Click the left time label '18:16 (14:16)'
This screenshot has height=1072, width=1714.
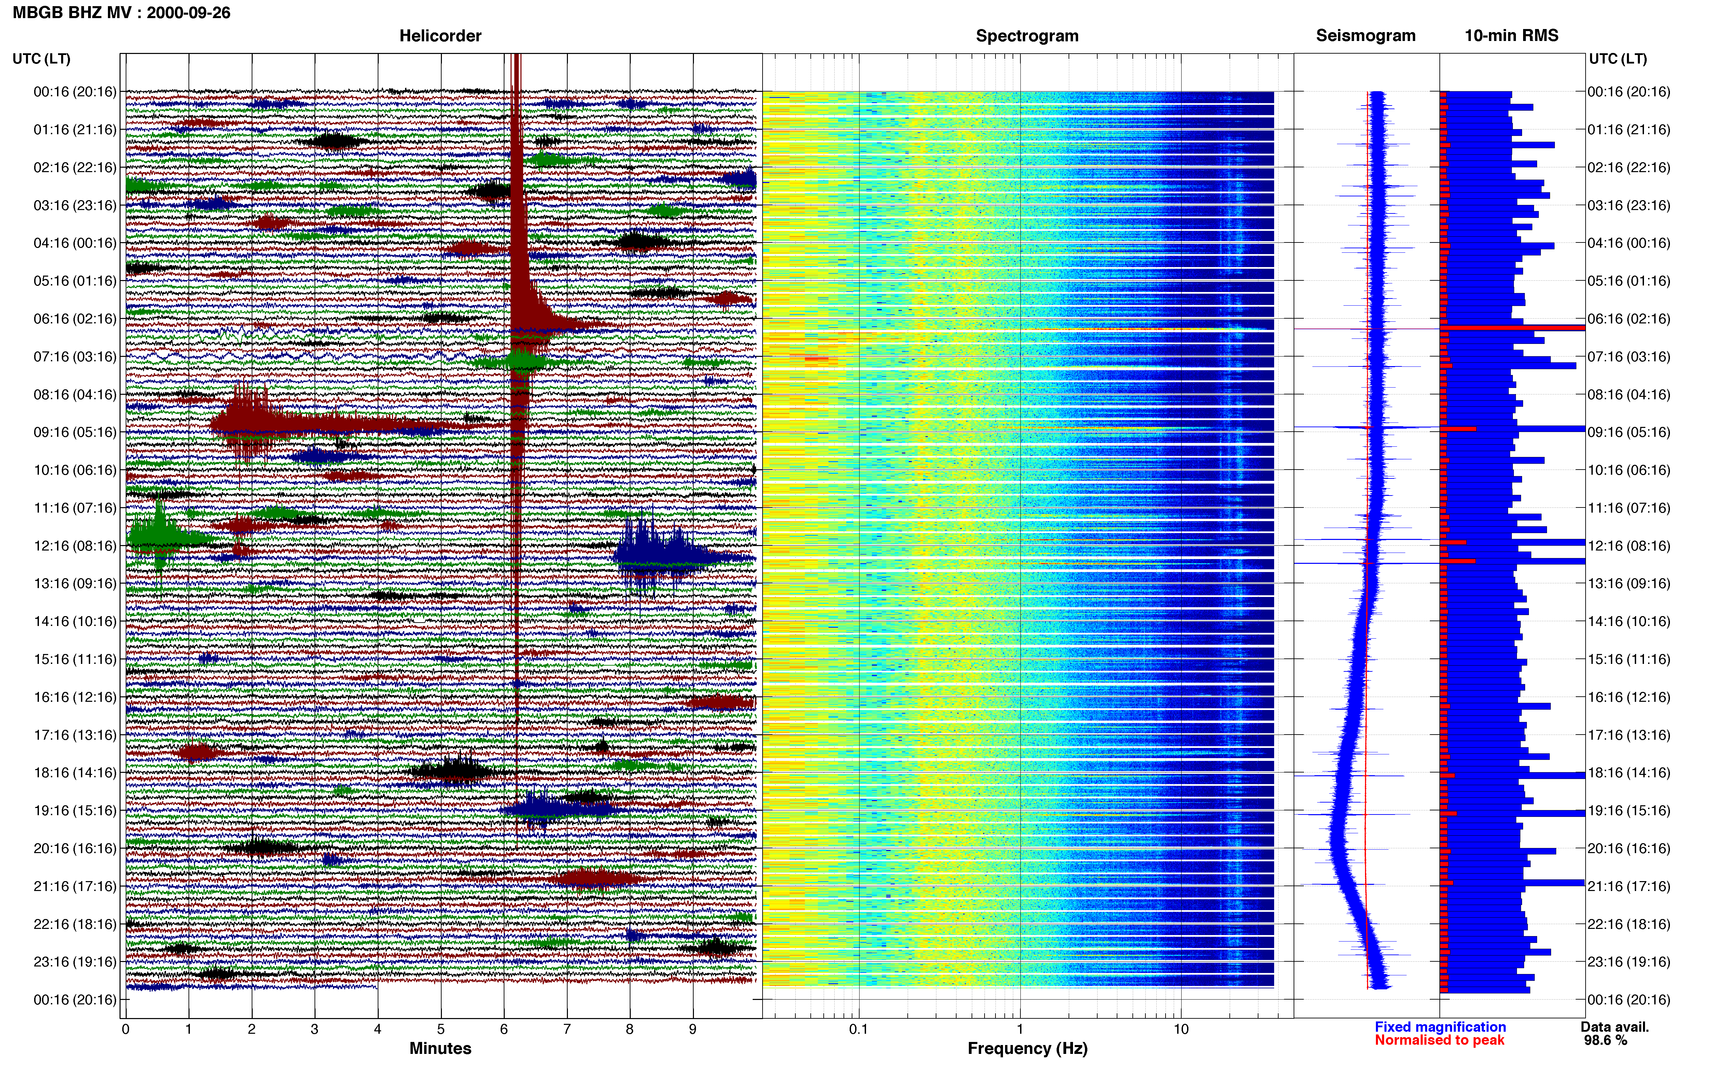[x=75, y=772]
